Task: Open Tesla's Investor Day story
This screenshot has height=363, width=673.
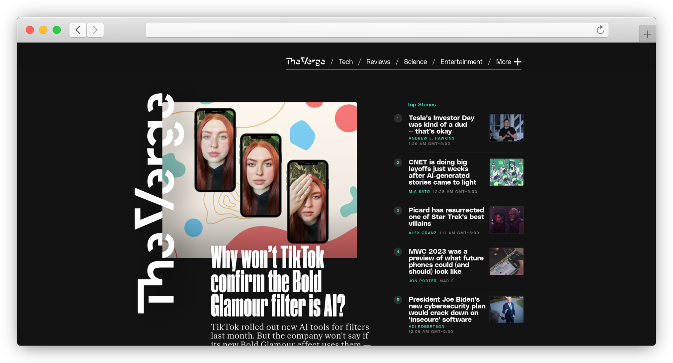Action: pos(441,125)
